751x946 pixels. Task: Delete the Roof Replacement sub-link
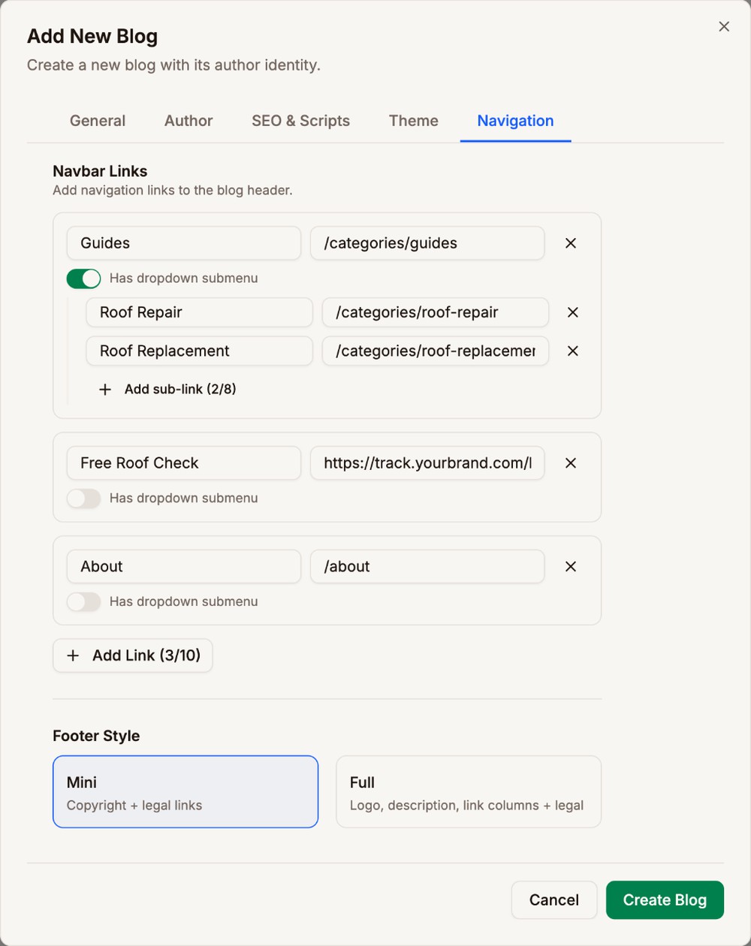click(573, 351)
